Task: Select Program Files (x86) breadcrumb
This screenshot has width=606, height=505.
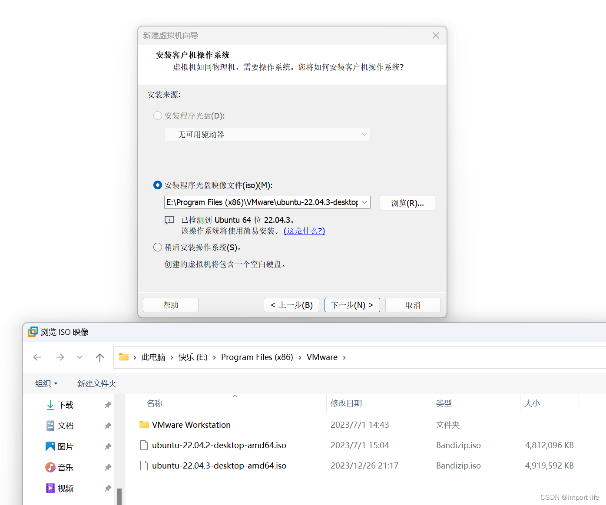Action: [257, 357]
